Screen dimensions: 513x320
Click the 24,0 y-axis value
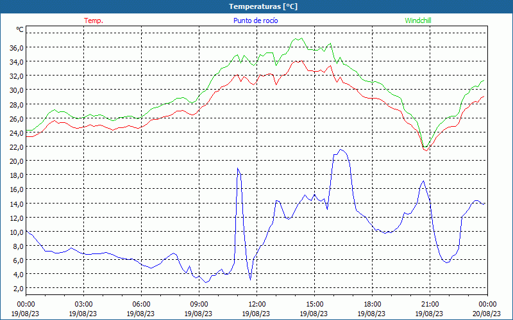coord(17,132)
